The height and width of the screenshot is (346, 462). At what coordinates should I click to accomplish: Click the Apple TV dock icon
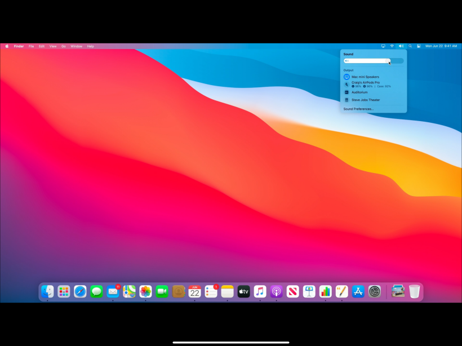(x=243, y=291)
